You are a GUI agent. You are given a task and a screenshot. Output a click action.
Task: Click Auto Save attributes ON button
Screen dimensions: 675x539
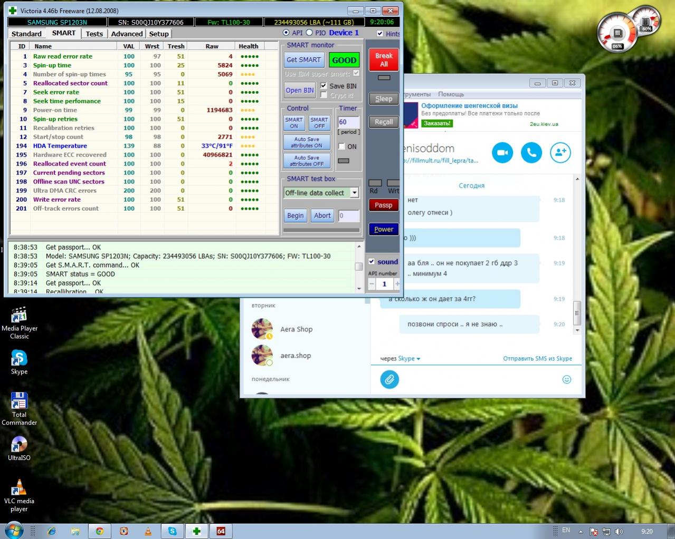point(307,142)
